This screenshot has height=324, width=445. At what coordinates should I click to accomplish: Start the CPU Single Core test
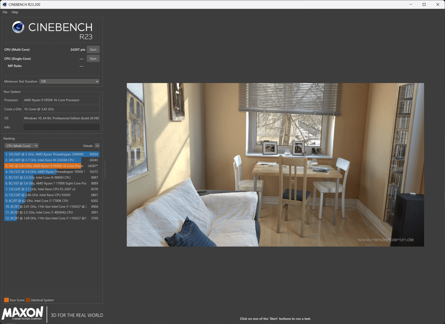click(93, 59)
